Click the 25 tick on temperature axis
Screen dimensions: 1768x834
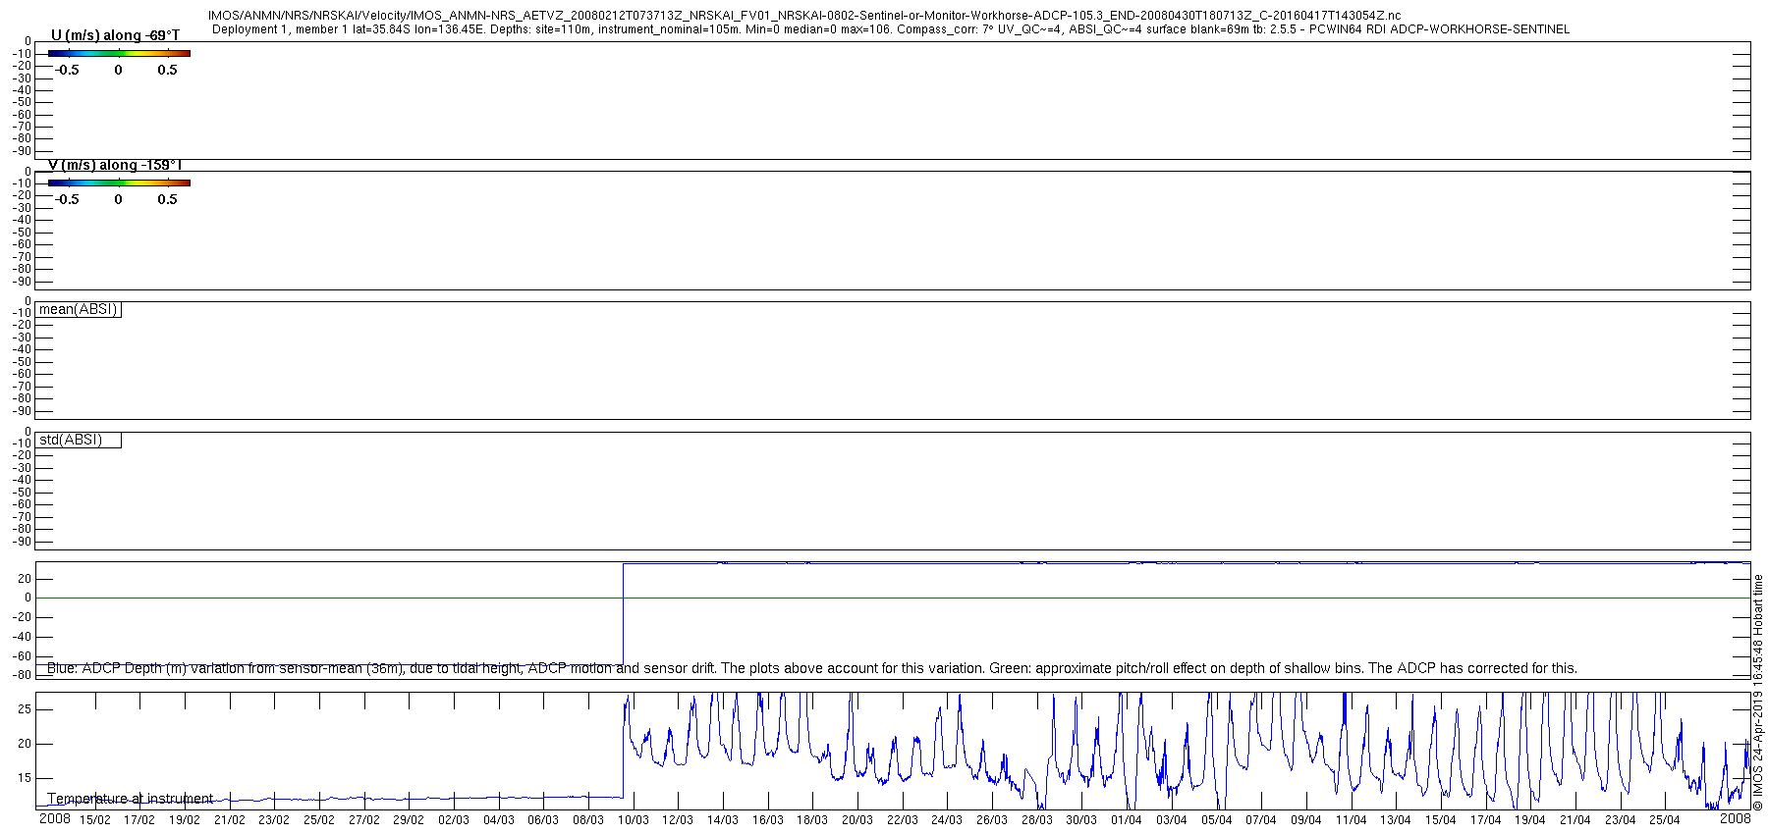pyautogui.click(x=25, y=709)
